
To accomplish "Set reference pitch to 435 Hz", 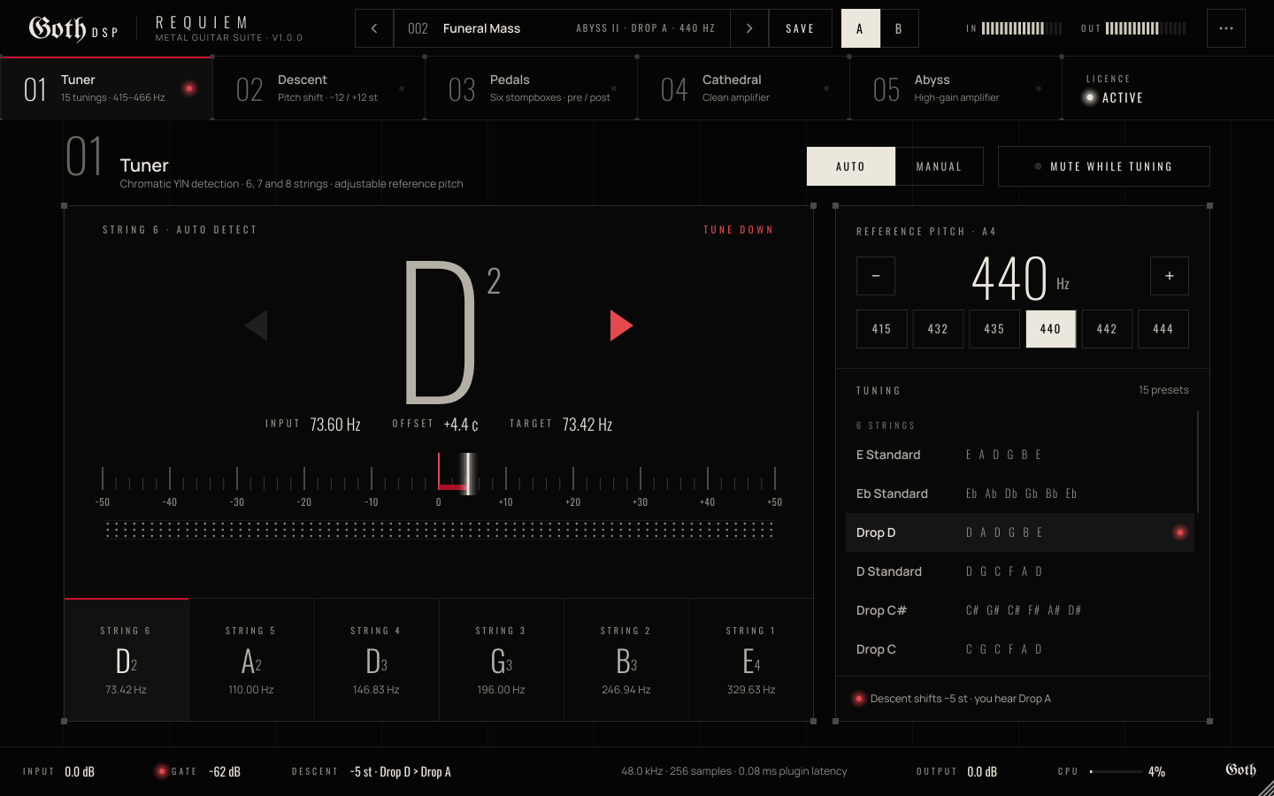I will pyautogui.click(x=994, y=329).
